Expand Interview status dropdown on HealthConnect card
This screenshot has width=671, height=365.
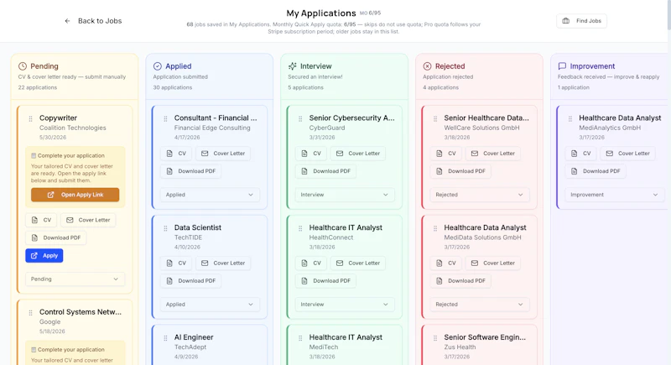[345, 305]
